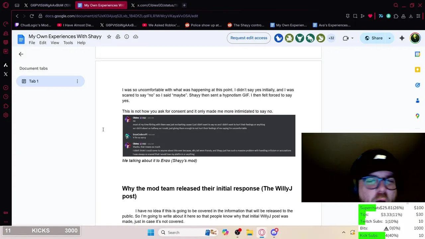The height and width of the screenshot is (239, 425).
Task: Open Contacts side panel icon
Action: (x=417, y=101)
